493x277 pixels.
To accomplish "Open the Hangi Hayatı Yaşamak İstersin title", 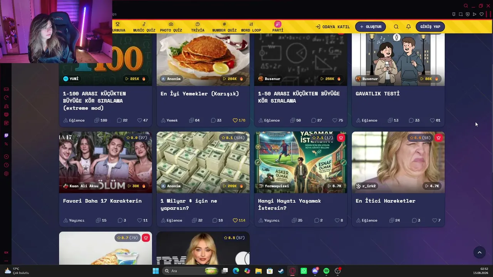I will click(289, 204).
